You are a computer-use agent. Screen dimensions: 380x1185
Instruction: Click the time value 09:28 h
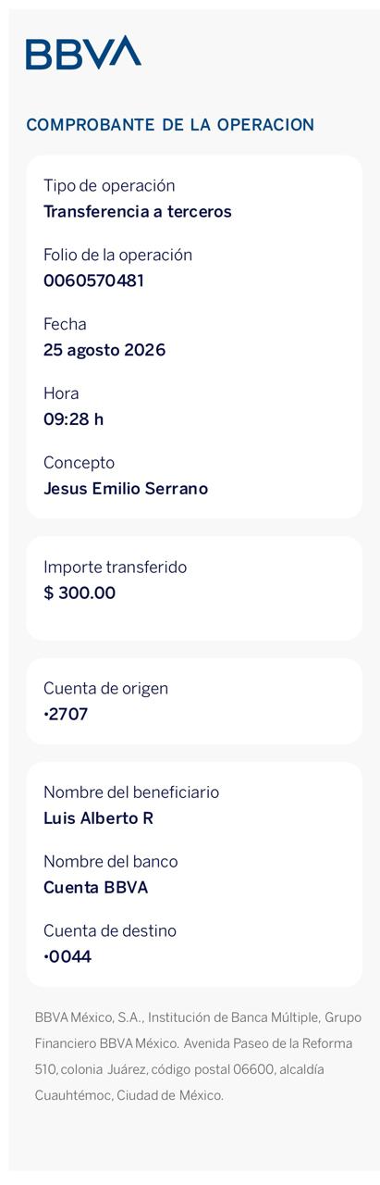(x=74, y=419)
